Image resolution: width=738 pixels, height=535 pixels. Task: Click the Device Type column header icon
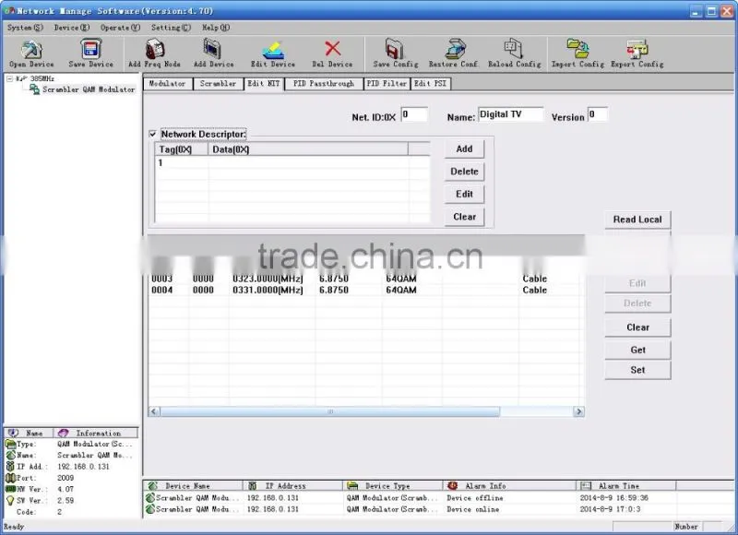(352, 485)
